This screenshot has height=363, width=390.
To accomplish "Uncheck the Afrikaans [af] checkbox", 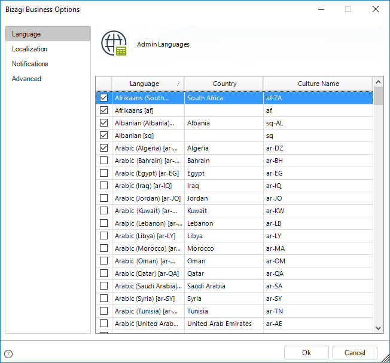I will pyautogui.click(x=103, y=110).
